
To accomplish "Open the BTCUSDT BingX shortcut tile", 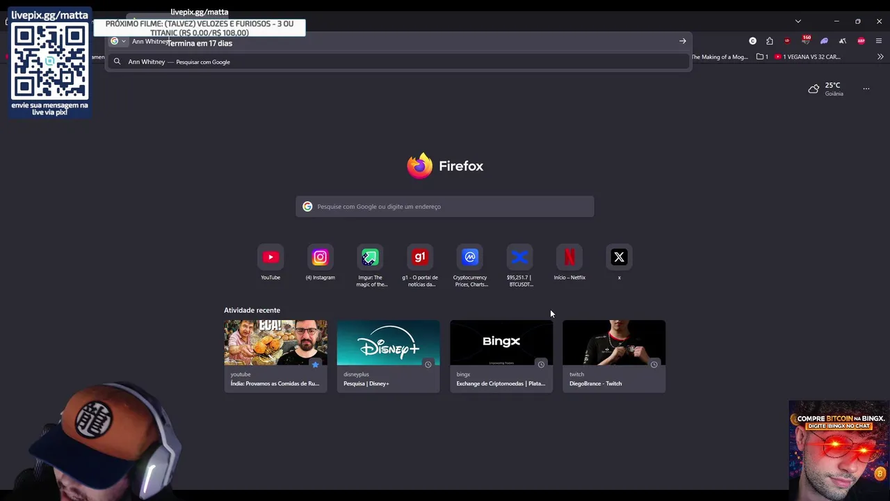I will (x=519, y=257).
